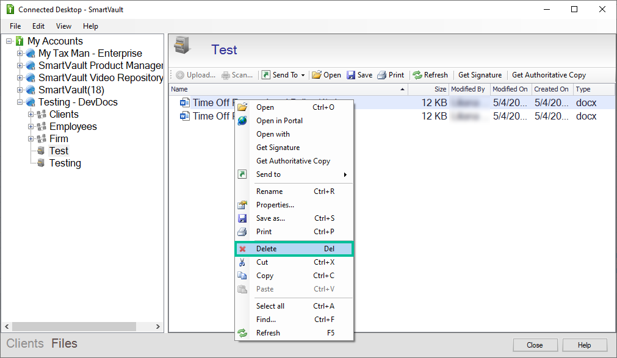617x358 pixels.
Task: Click Get Authoritative Copy in the toolbar
Action: (x=549, y=75)
